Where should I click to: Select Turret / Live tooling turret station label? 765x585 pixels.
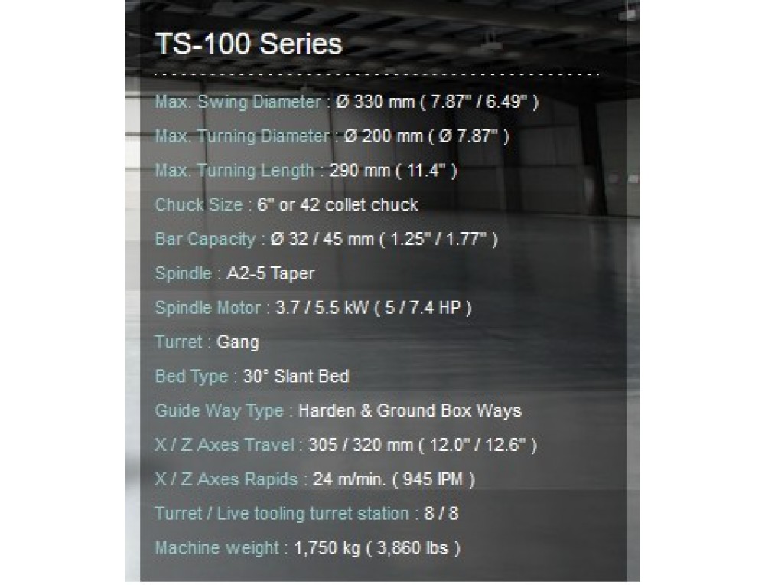coord(282,514)
